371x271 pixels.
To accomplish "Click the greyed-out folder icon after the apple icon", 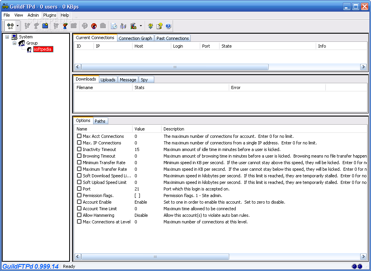I will pyautogui.click(x=74, y=26).
